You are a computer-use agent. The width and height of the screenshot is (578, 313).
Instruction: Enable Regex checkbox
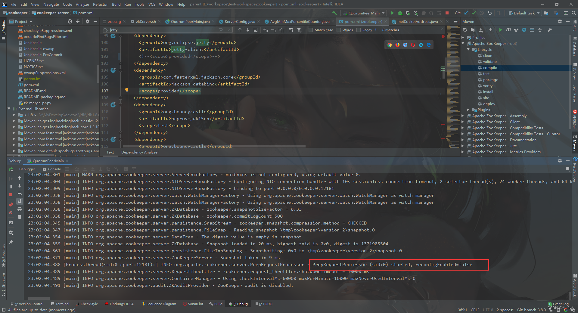359,30
